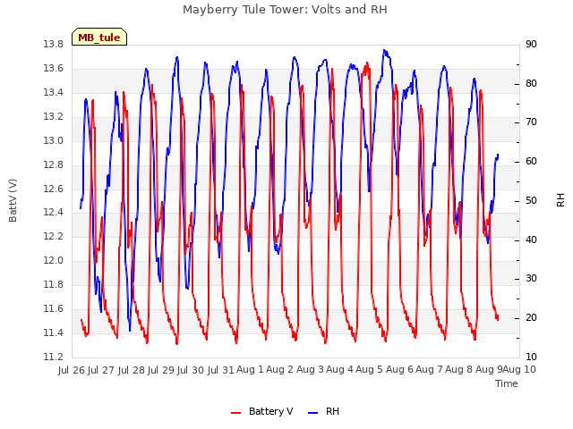Viewport: 573px width, 429px height.
Task: Click the 12.0 voltage tick label
Action: click(x=54, y=260)
